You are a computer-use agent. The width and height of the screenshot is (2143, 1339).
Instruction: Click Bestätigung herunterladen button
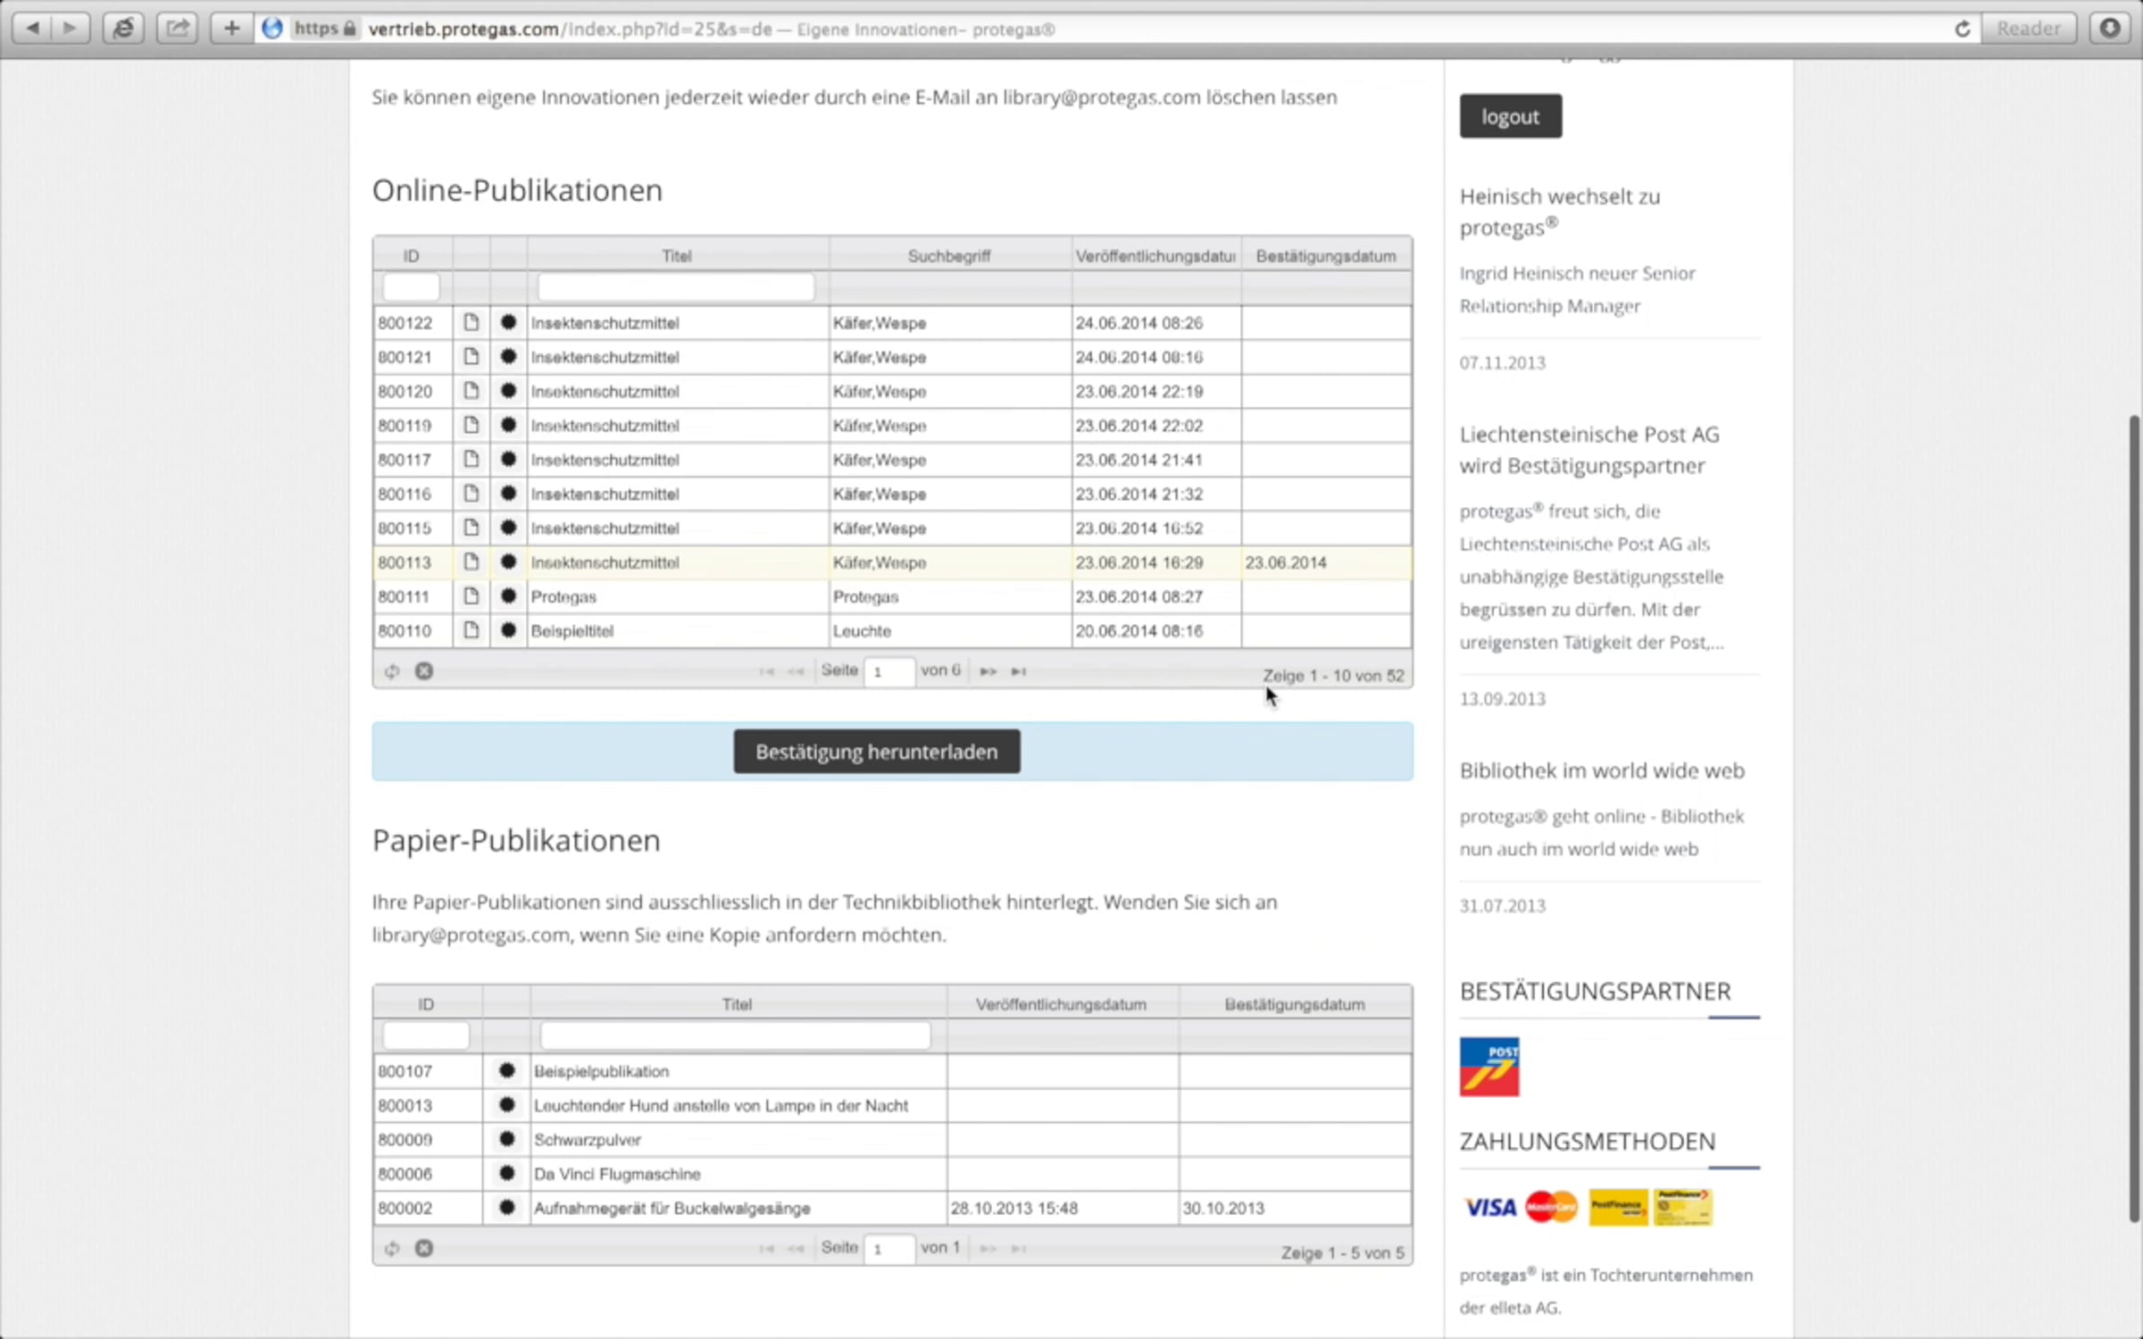(x=876, y=752)
